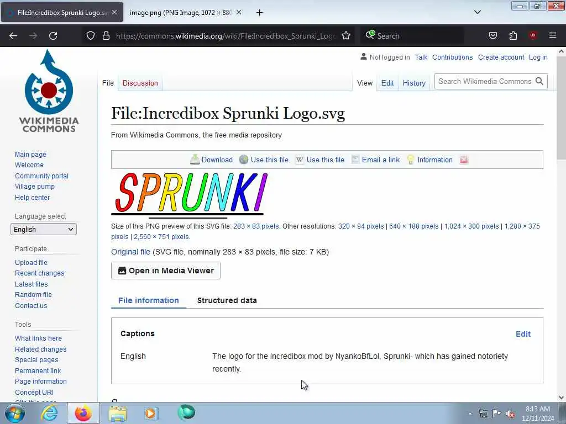Select the File information tab
Viewport: 566px width, 424px height.
click(x=149, y=300)
